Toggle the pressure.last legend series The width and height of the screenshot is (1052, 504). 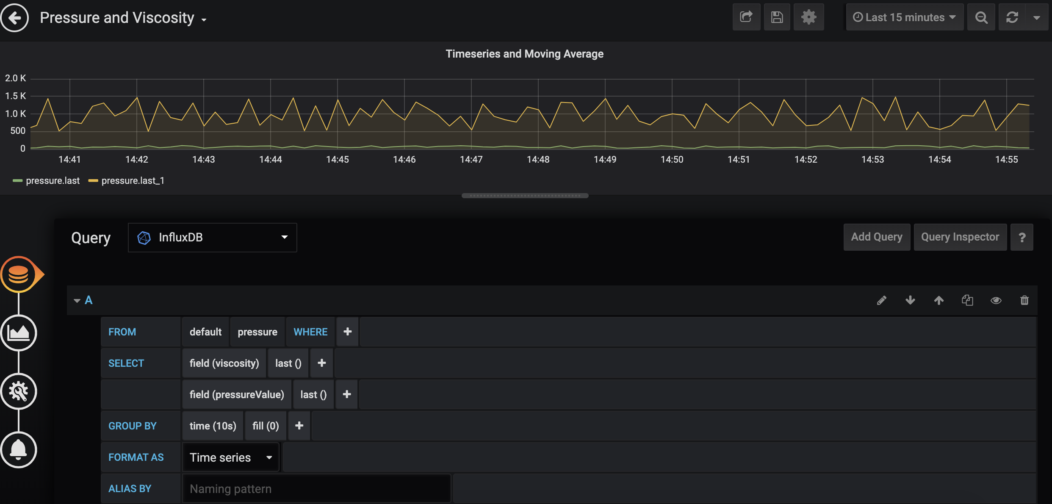52,181
